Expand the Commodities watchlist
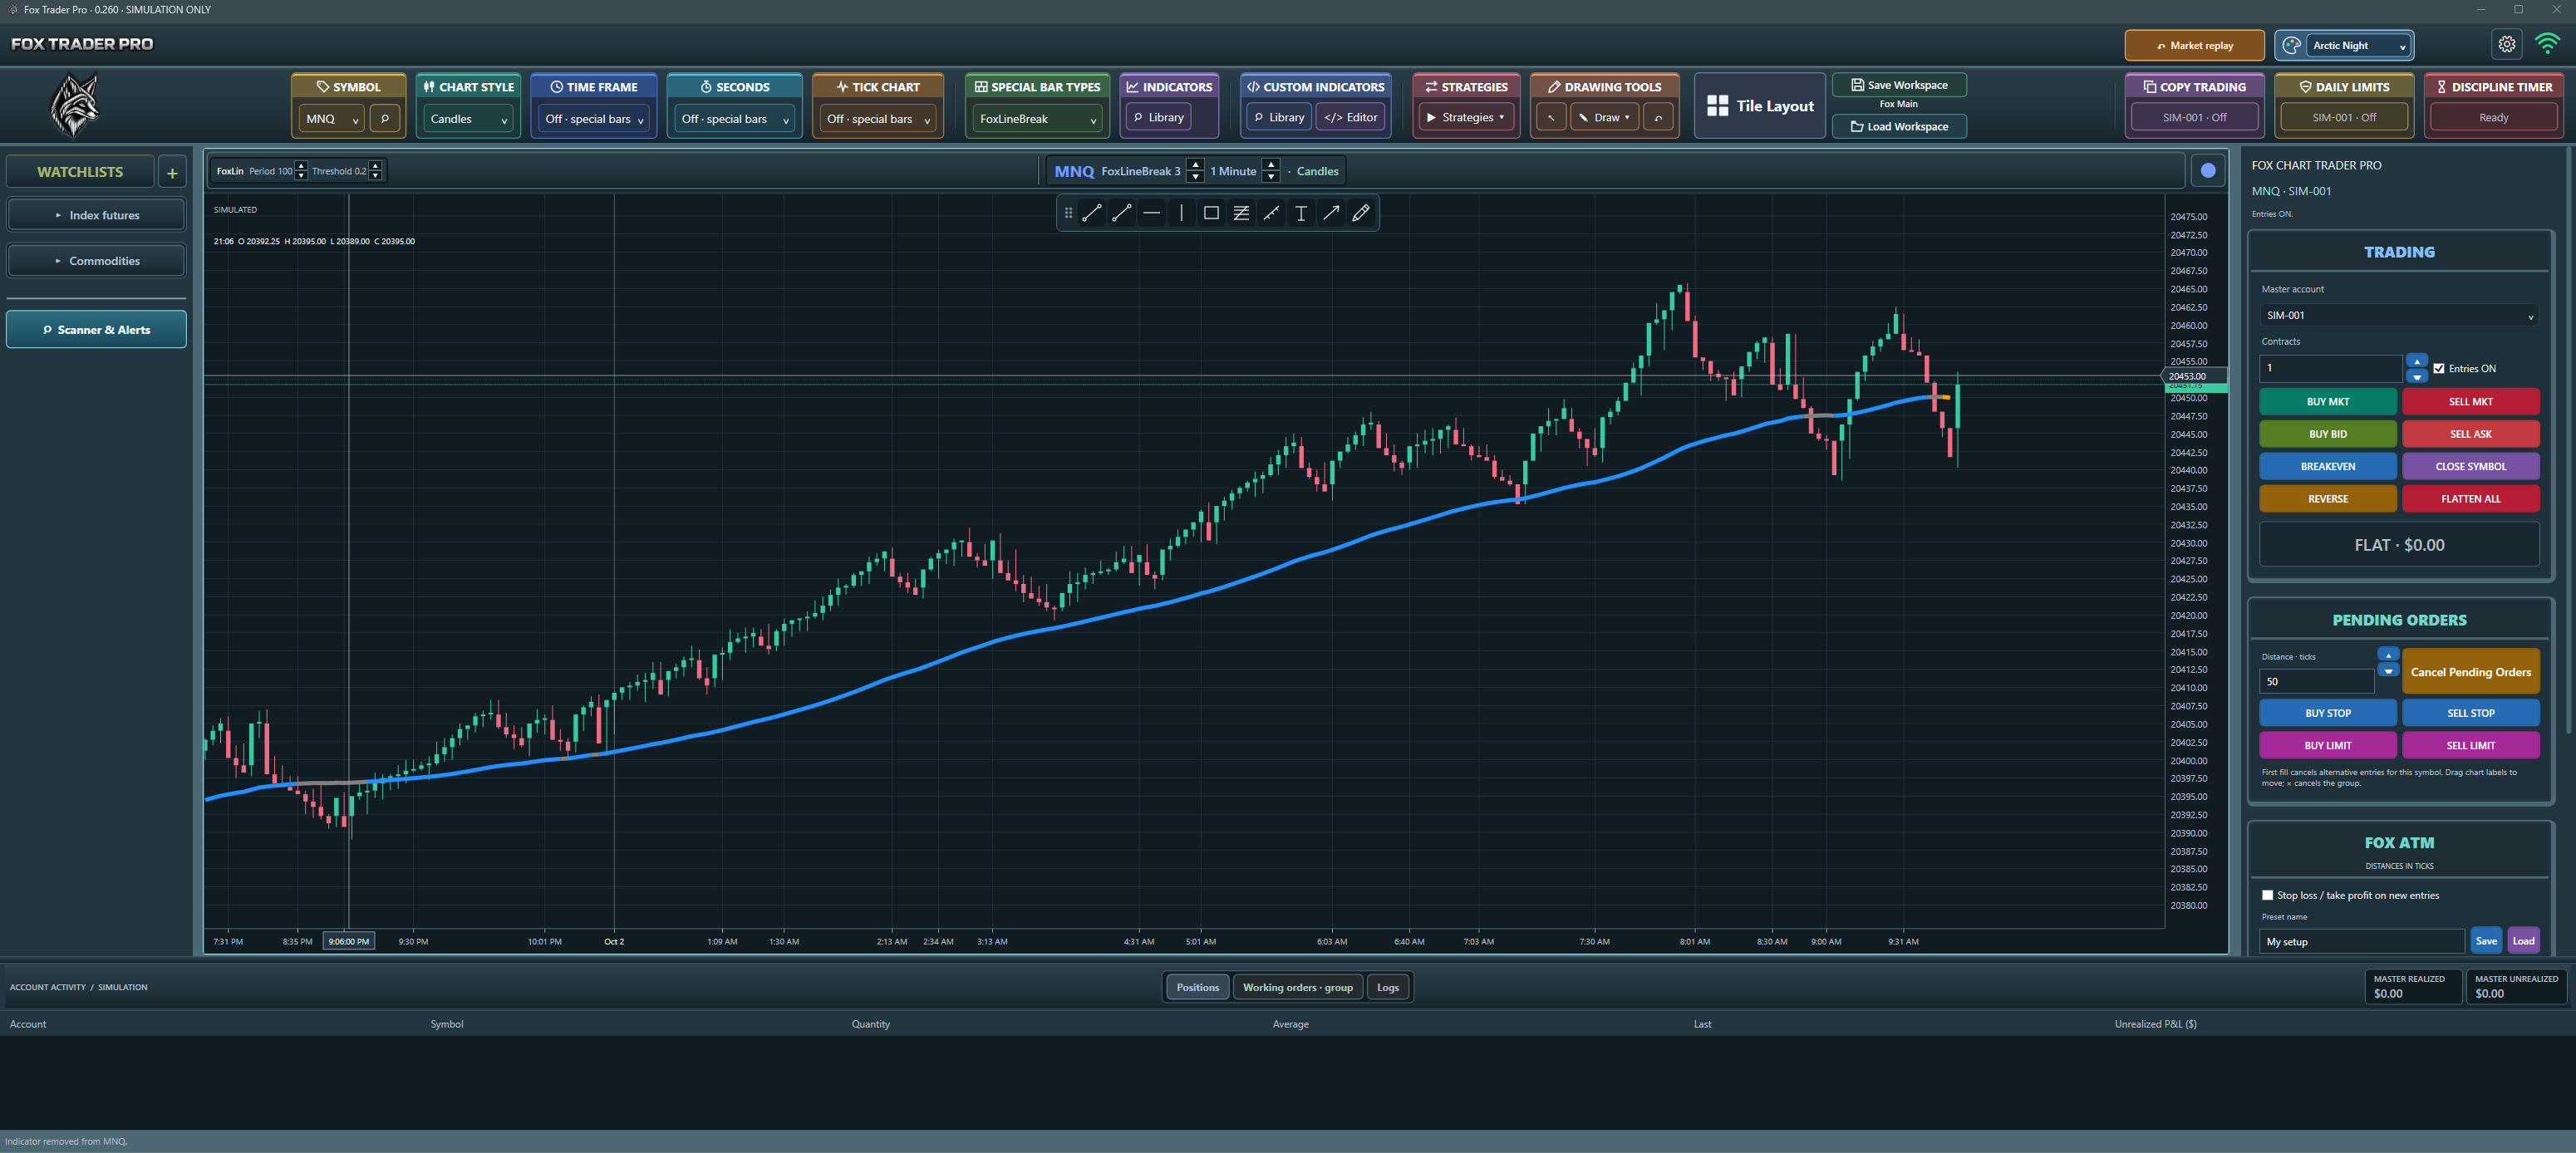The width and height of the screenshot is (2576, 1153). tap(96, 261)
